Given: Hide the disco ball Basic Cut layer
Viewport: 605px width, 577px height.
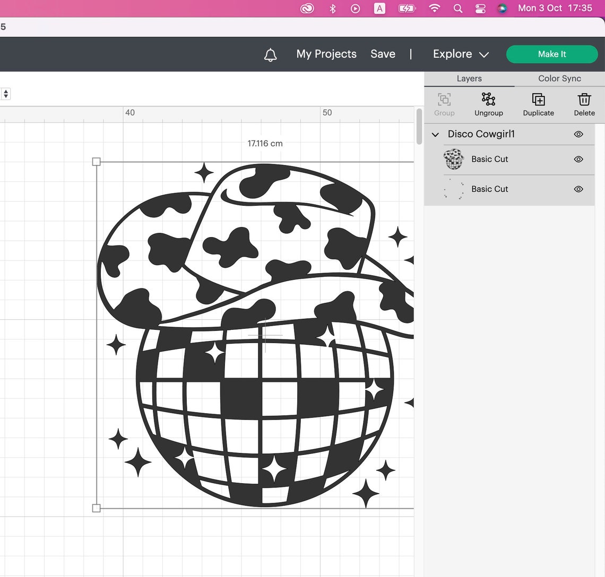Looking at the screenshot, I should [578, 159].
